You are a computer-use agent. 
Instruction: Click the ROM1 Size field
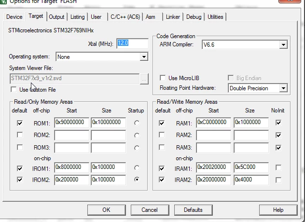[109, 123]
